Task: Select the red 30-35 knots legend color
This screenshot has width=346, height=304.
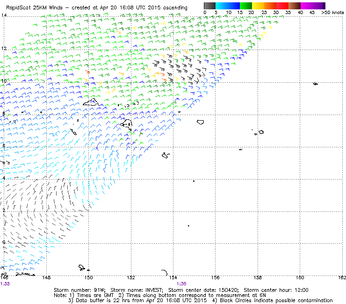Action: [282, 6]
